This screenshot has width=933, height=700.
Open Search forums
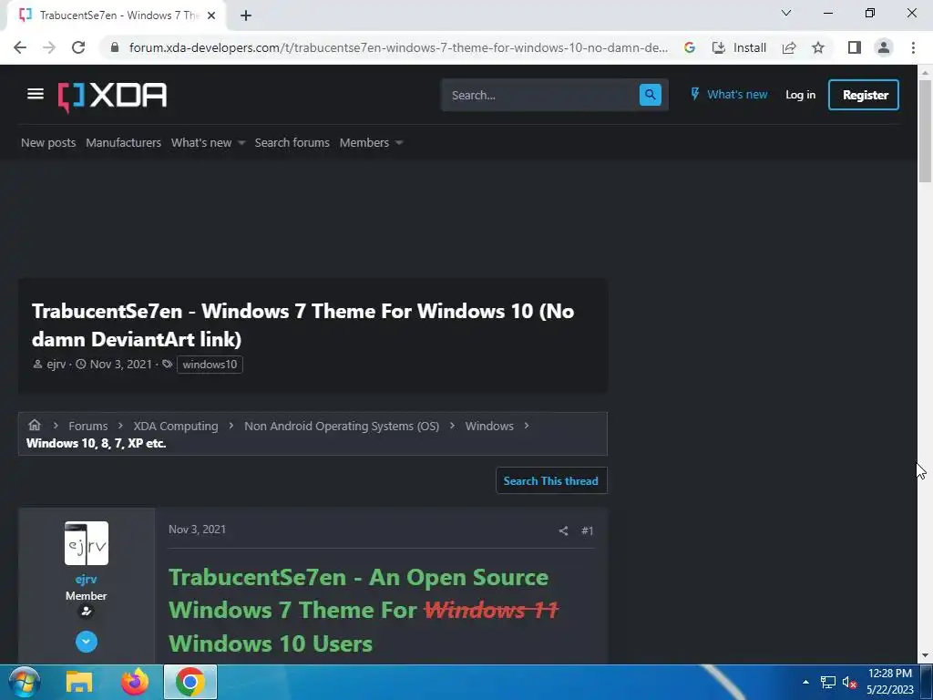click(292, 142)
